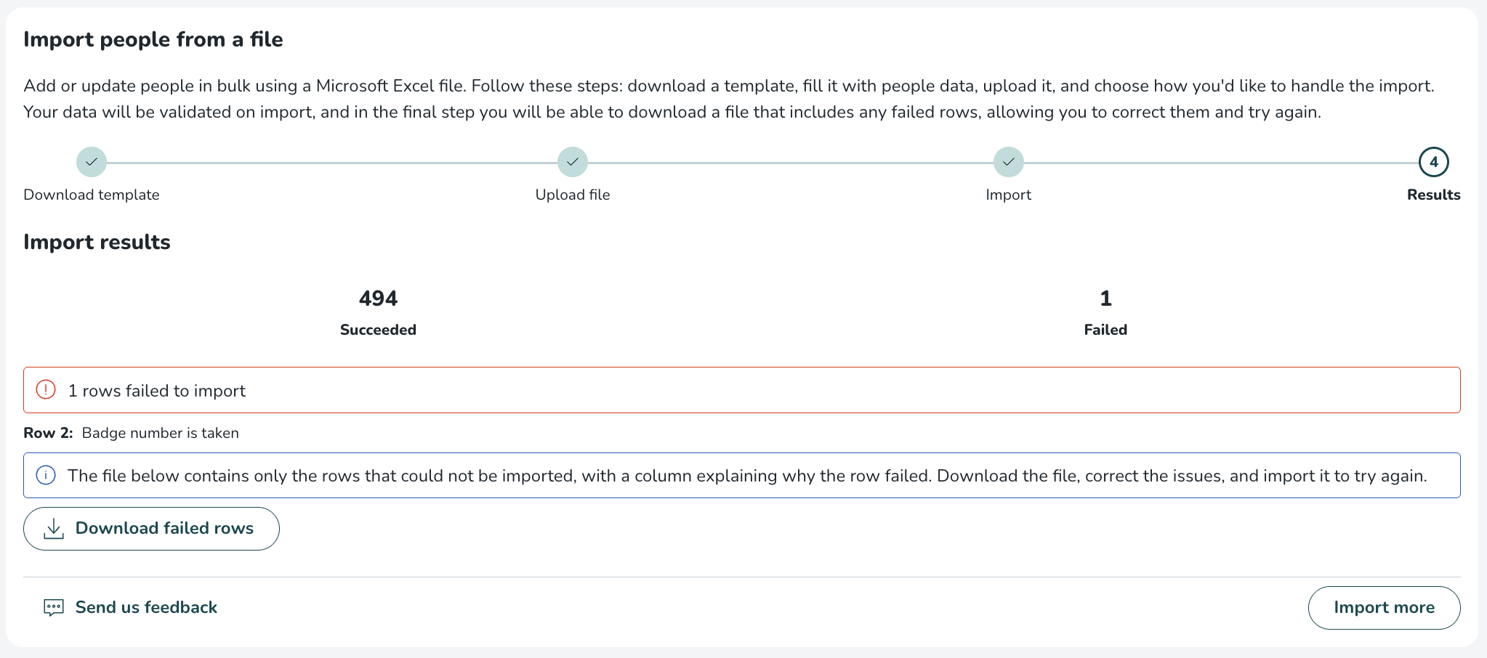Screen dimensions: 1487x658
Task: Click the Import step checkmark circle
Action: pos(1008,162)
